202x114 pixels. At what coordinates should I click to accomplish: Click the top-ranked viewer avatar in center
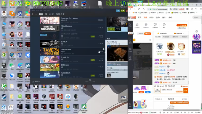[171, 46]
